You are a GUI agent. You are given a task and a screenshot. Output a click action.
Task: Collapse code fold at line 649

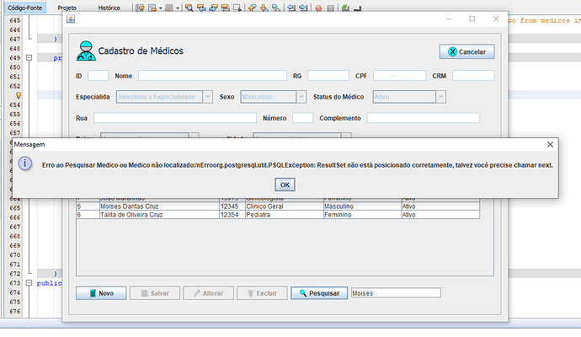[29, 58]
